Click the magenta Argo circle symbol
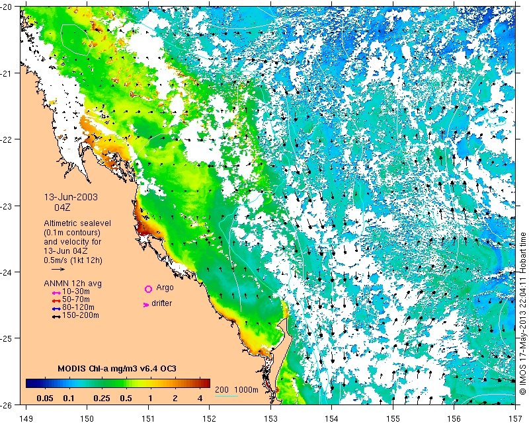 [x=148, y=289]
